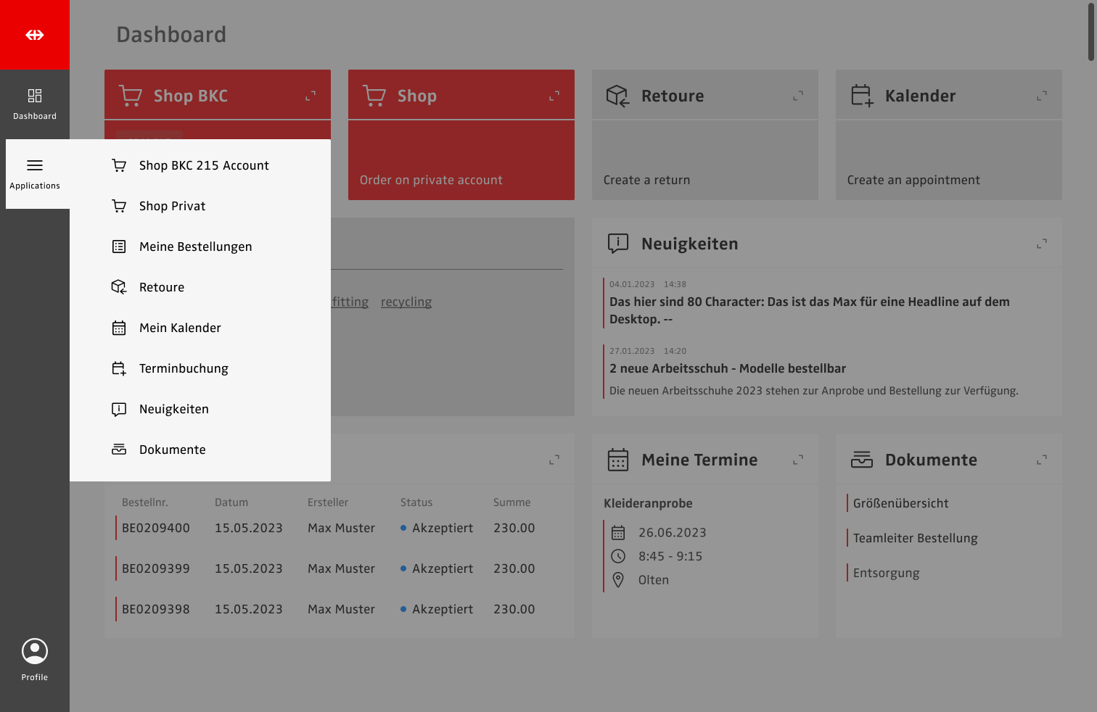Click the Mein Kalender calendar icon in the menu

click(x=119, y=328)
